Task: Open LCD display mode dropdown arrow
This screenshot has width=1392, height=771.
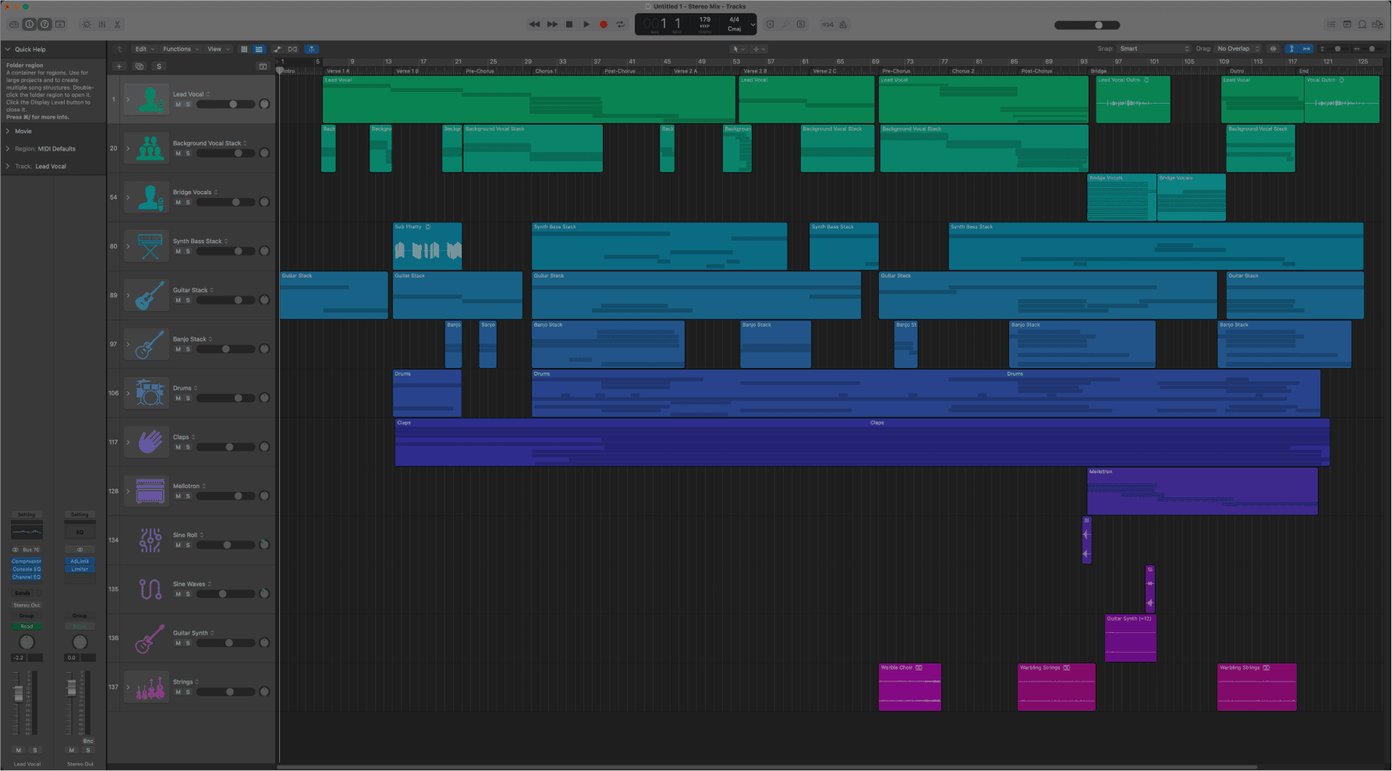Action: pos(753,24)
